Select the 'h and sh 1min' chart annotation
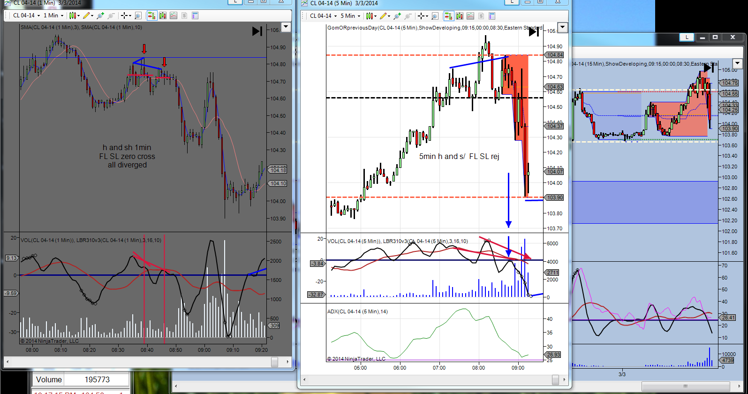 point(127,147)
